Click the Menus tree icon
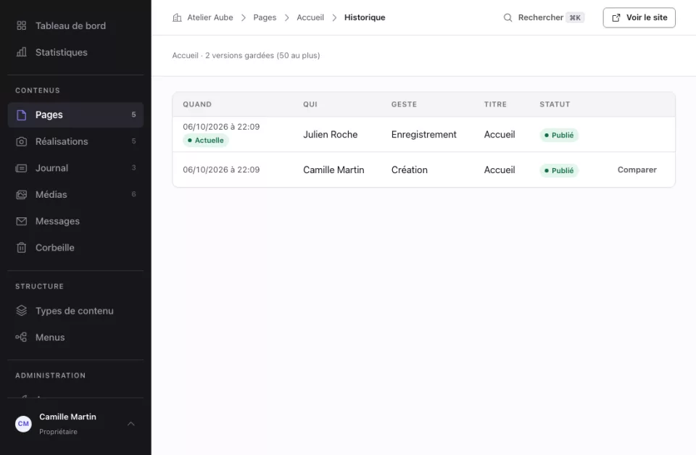 pyautogui.click(x=21, y=338)
